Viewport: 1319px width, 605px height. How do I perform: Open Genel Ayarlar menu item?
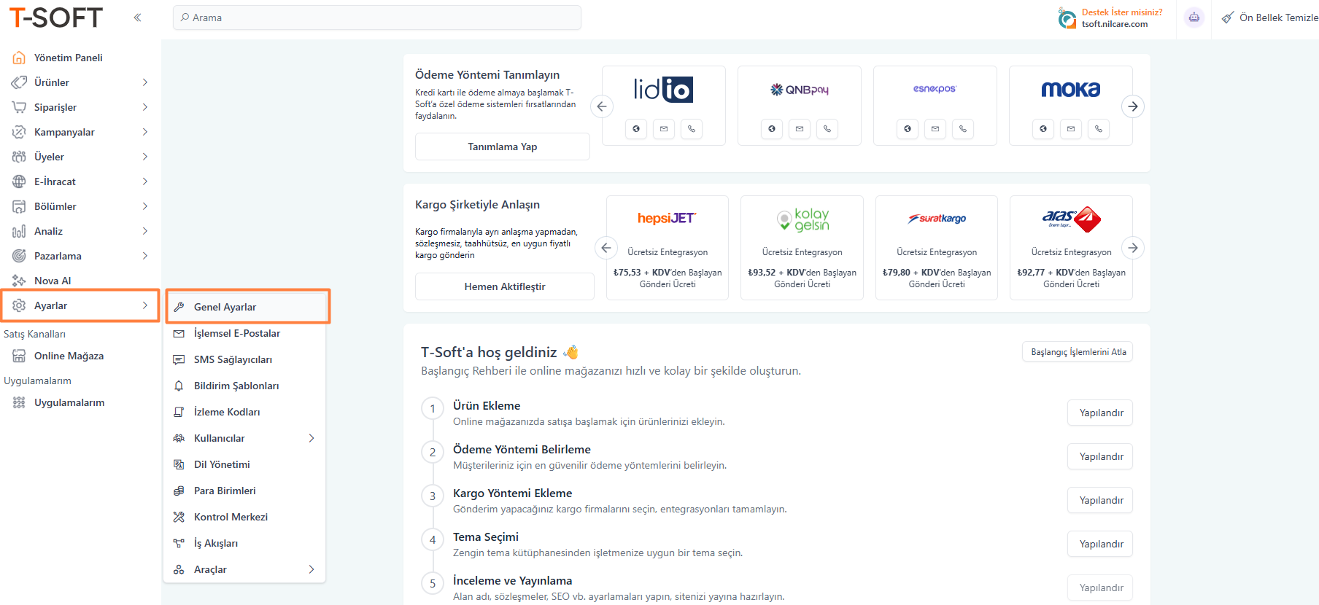pos(225,307)
